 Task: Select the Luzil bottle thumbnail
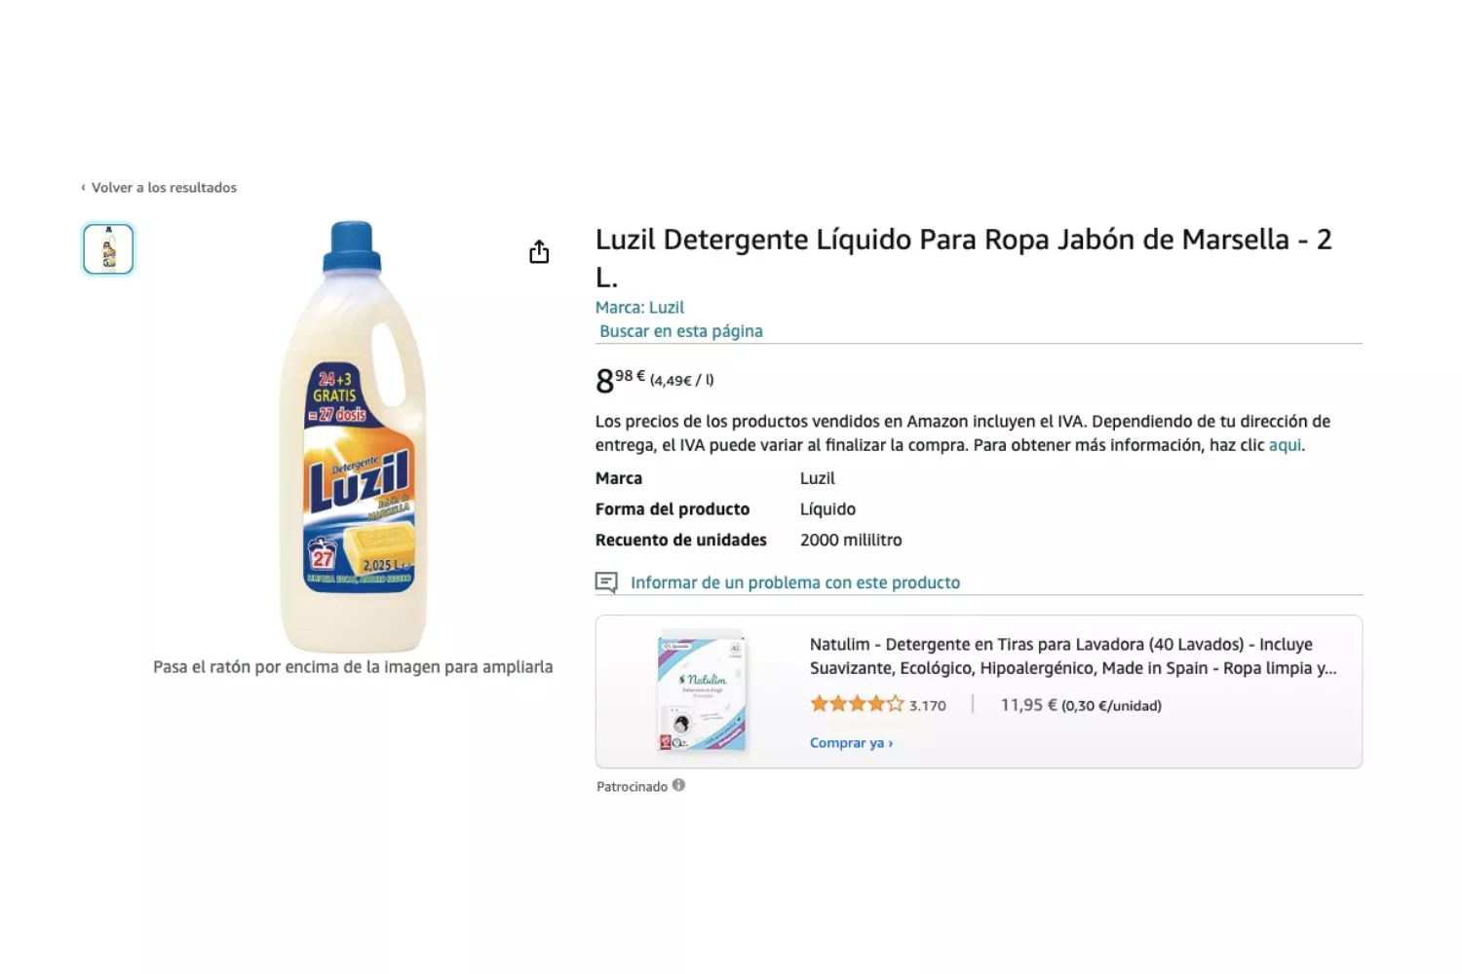(x=108, y=249)
